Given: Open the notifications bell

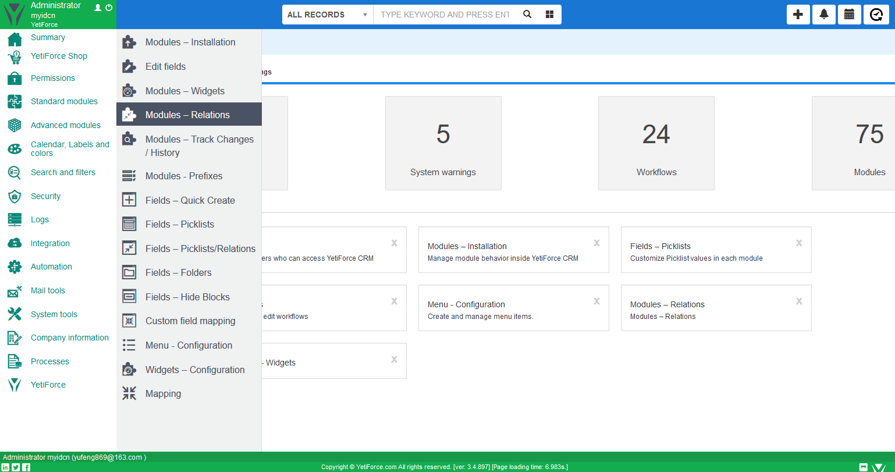Looking at the screenshot, I should pos(824,15).
